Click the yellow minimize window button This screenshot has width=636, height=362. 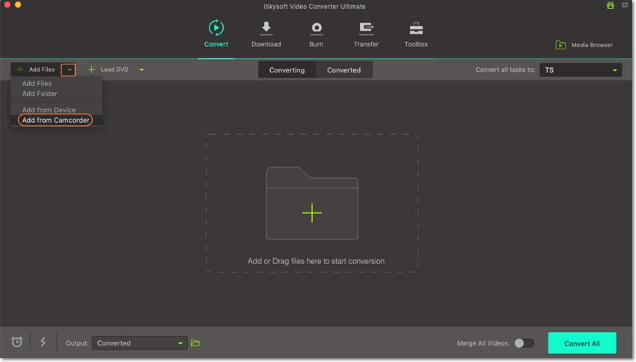[x=18, y=4]
